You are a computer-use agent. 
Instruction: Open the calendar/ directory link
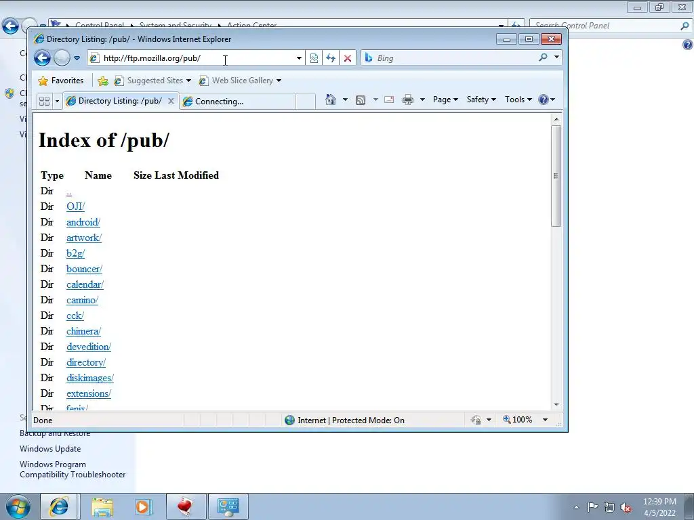click(x=85, y=284)
